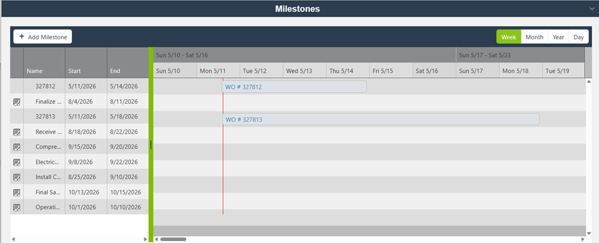Click the Gantt horizontal scrollbar thumb
The width and height of the screenshot is (599, 243).
click(x=173, y=239)
